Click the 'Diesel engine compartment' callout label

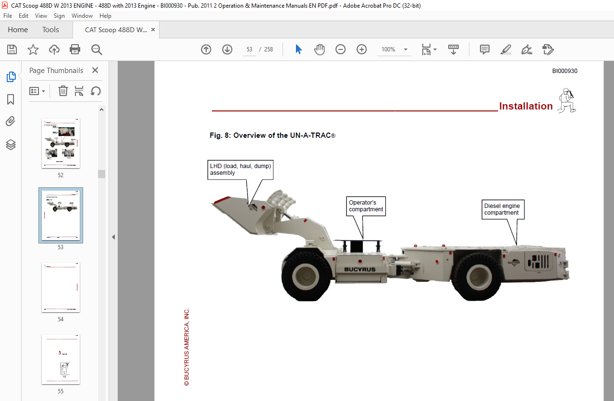pos(503,209)
